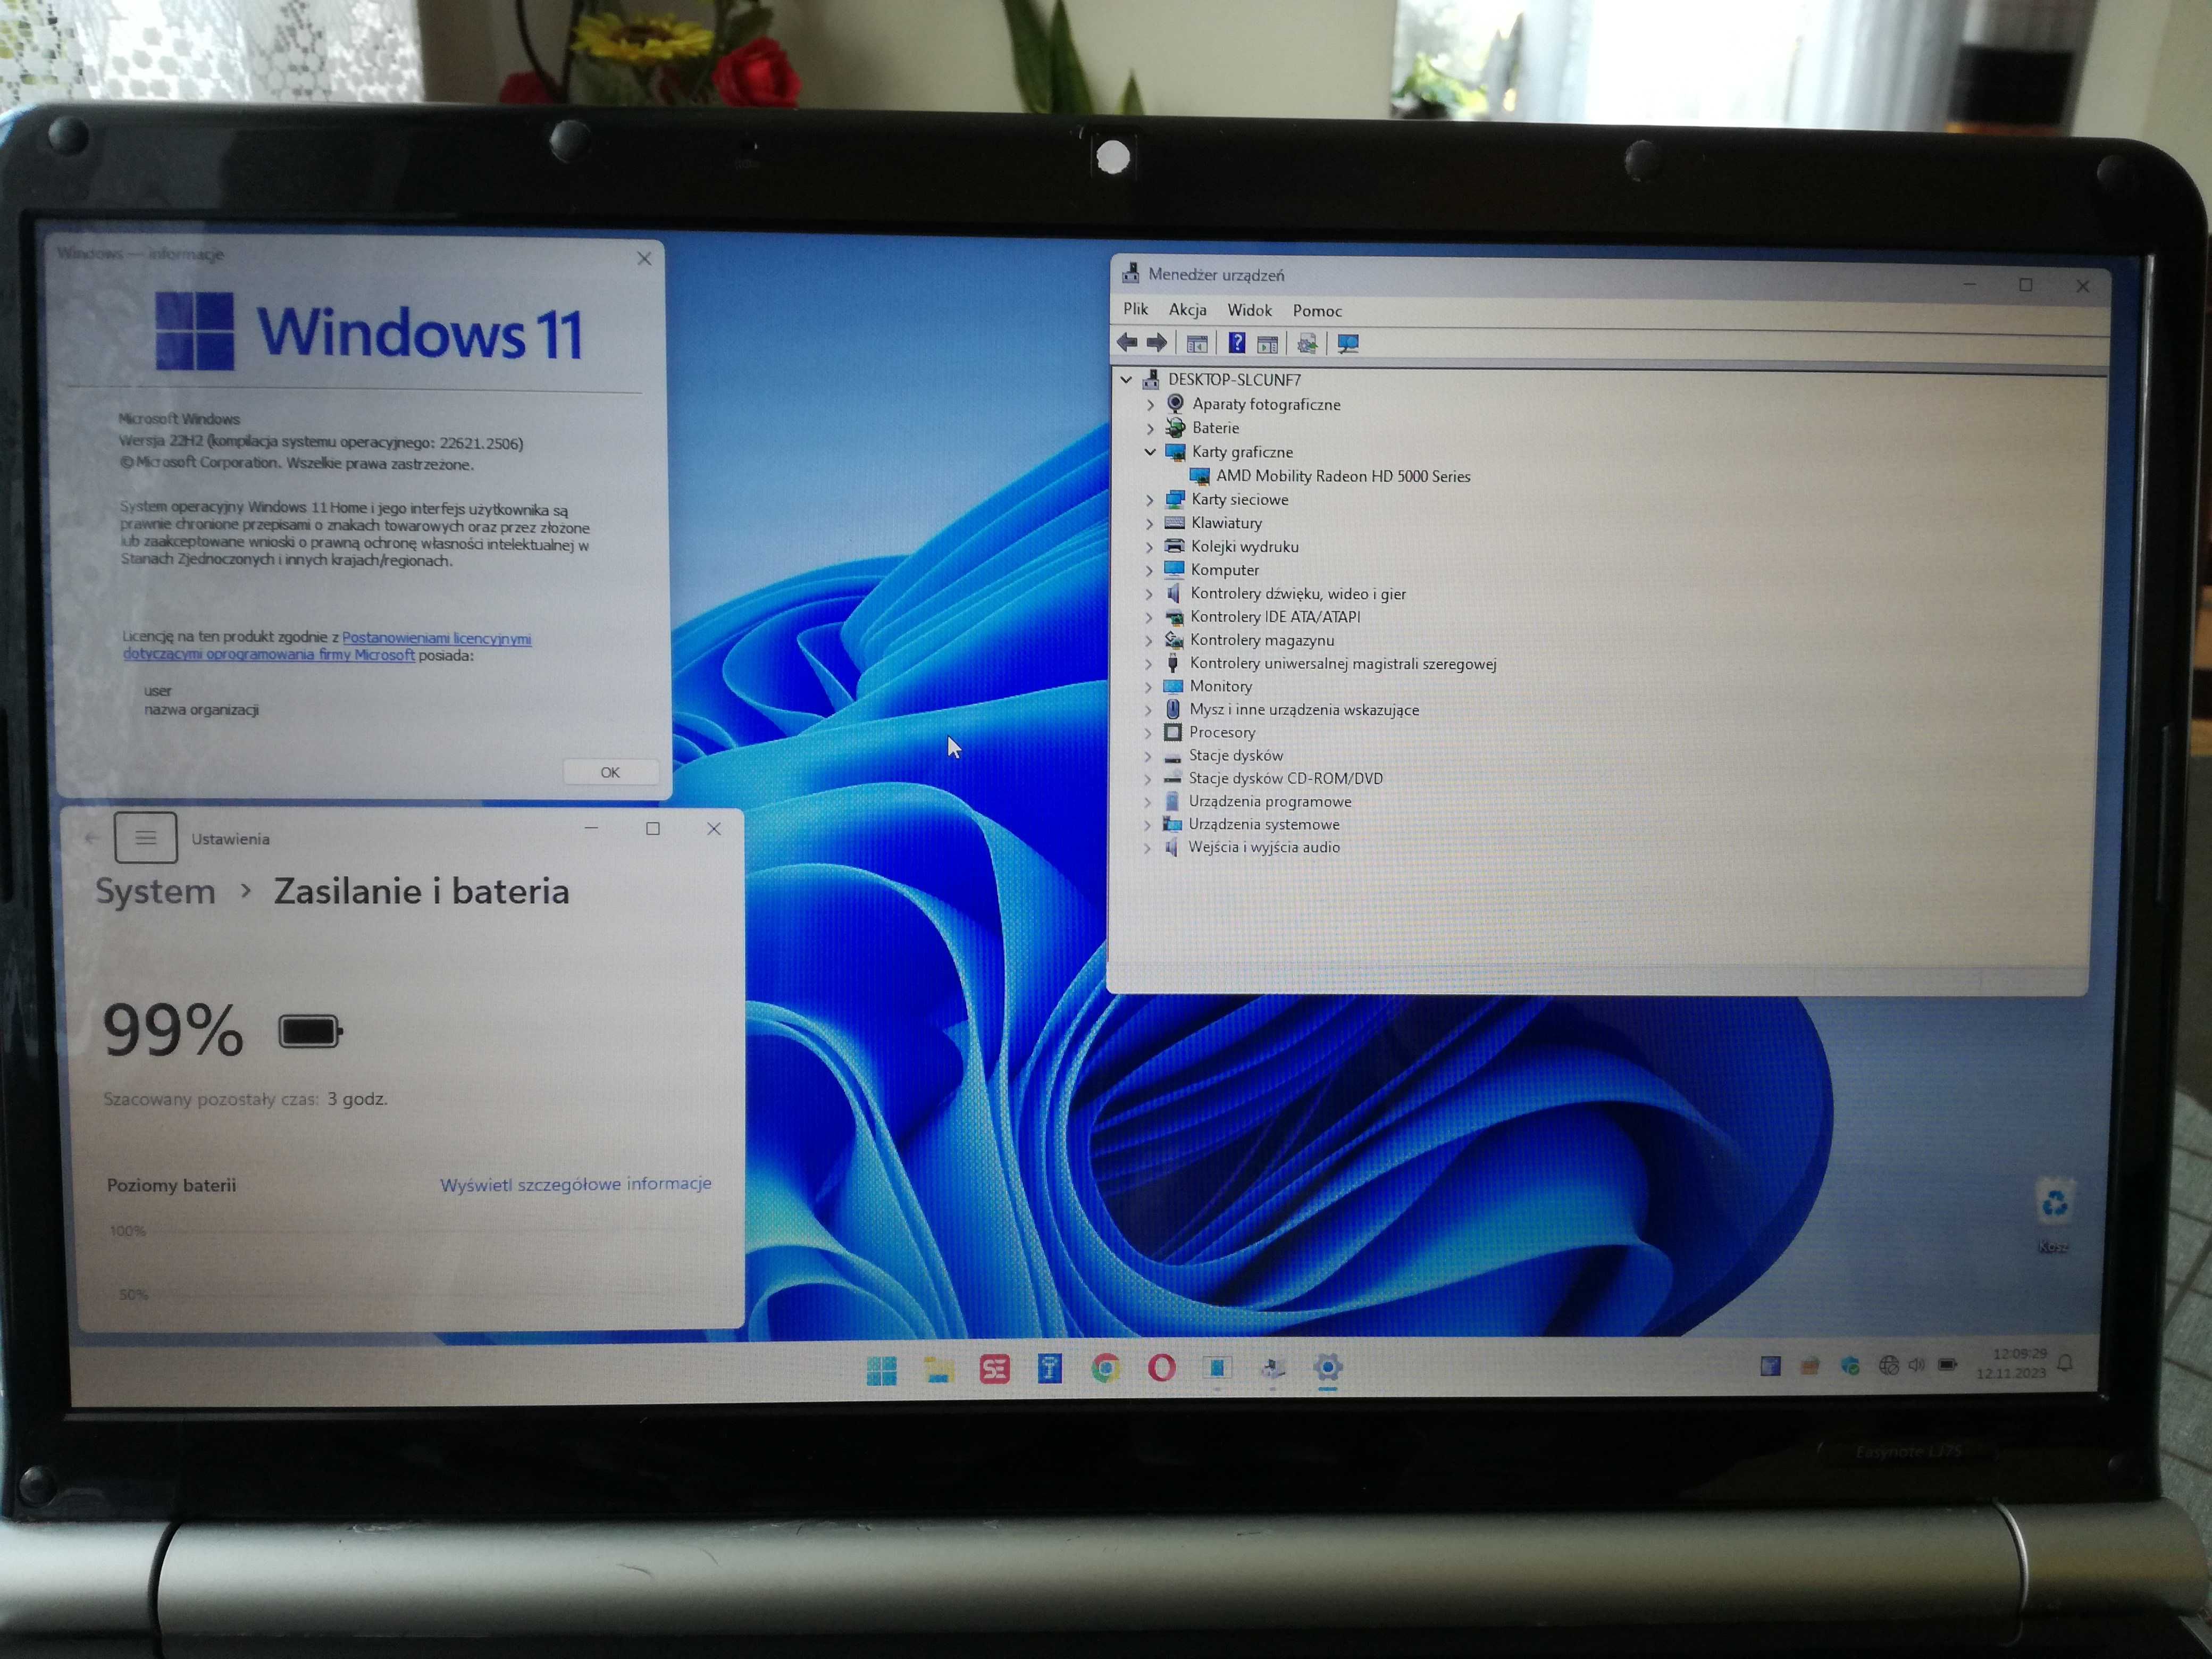The height and width of the screenshot is (1659, 2212).
Task: Expand Kontrolery dźwięku, wideo i gier
Action: pyautogui.click(x=1149, y=594)
